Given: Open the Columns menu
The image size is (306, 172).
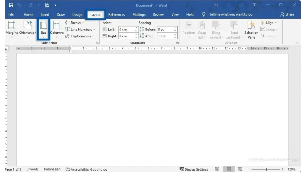Looking at the screenshot, I should tap(57, 29).
